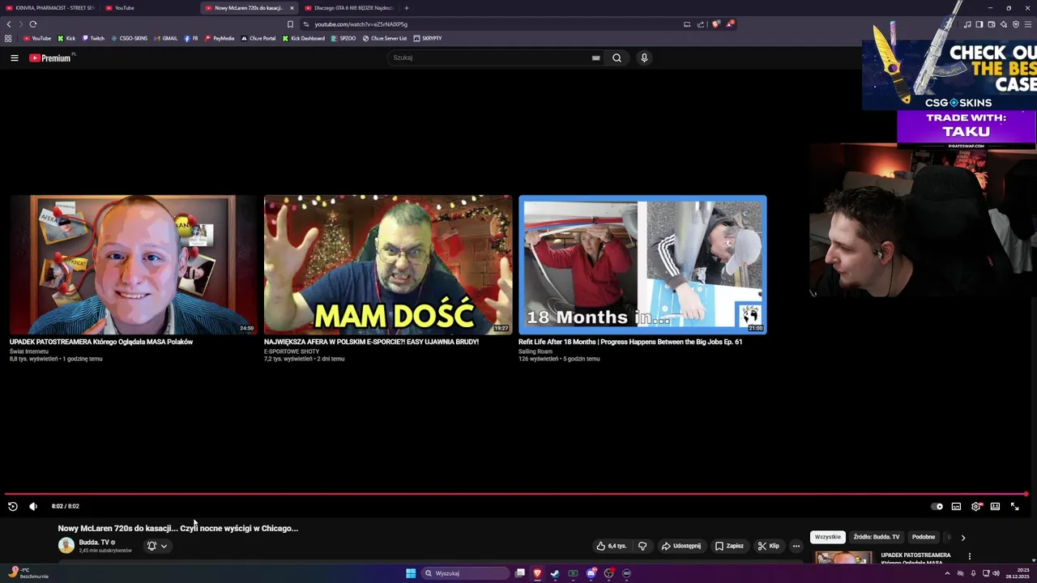This screenshot has height=583, width=1037.
Task: Open the browser main menu icon
Action: point(1028,24)
